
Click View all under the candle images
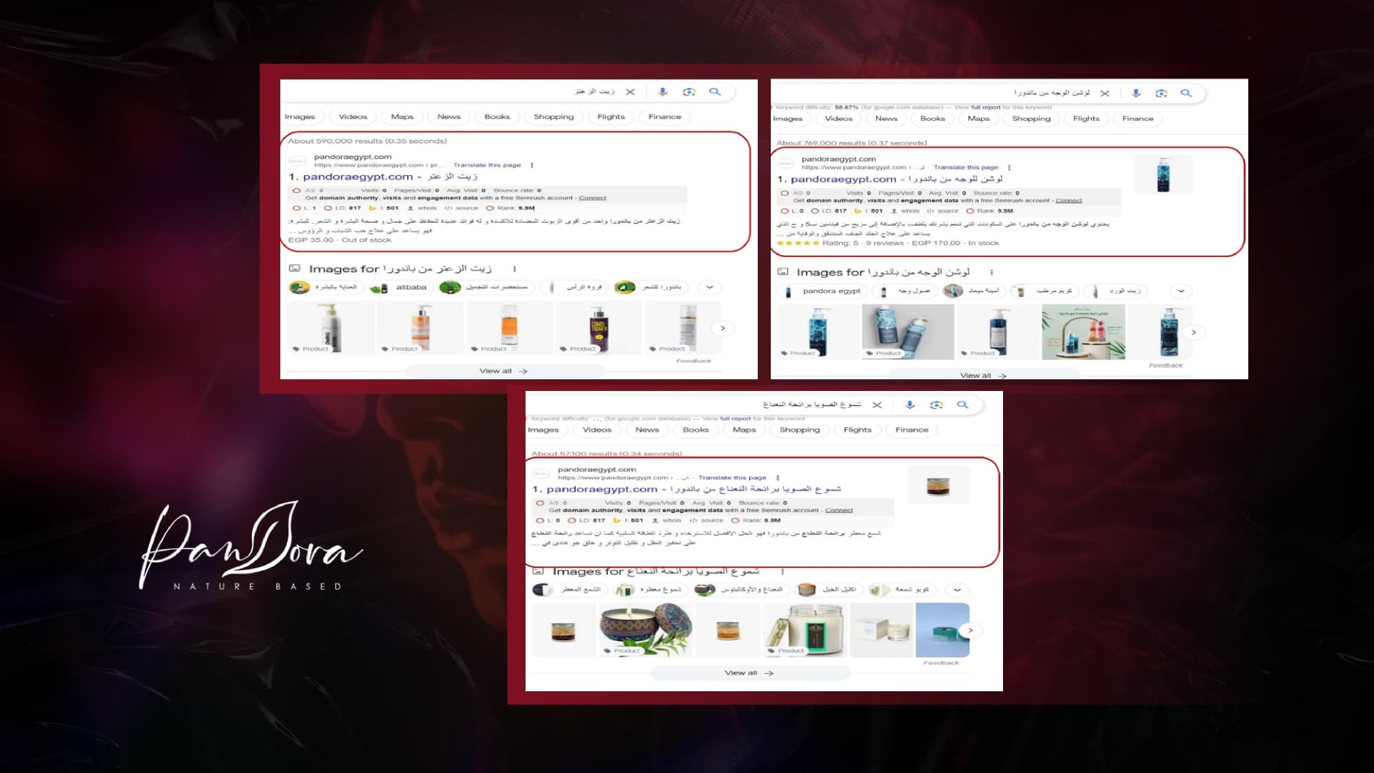click(x=750, y=673)
